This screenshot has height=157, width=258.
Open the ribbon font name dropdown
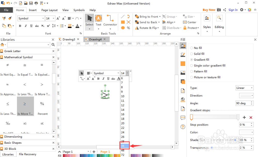coord(43,18)
